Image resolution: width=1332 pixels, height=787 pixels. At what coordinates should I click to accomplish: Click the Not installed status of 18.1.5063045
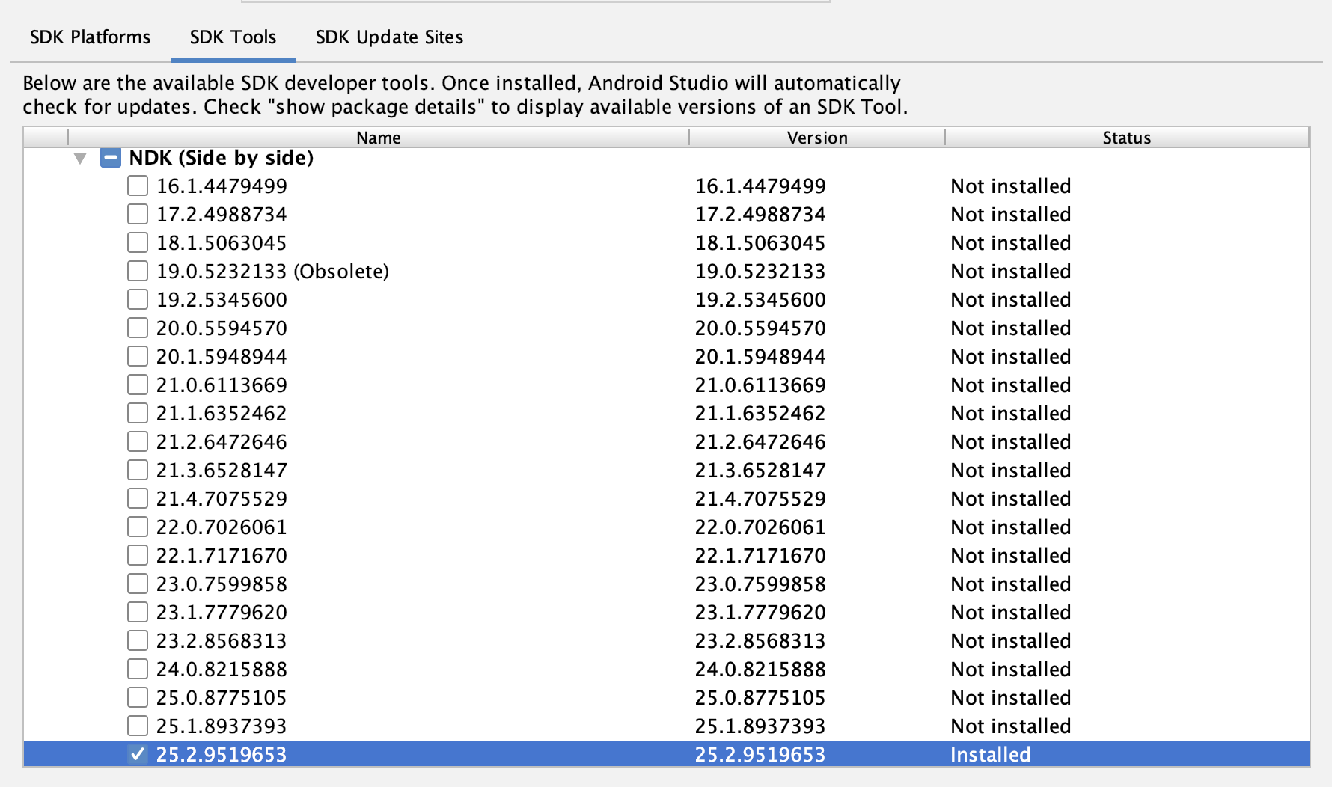1010,242
